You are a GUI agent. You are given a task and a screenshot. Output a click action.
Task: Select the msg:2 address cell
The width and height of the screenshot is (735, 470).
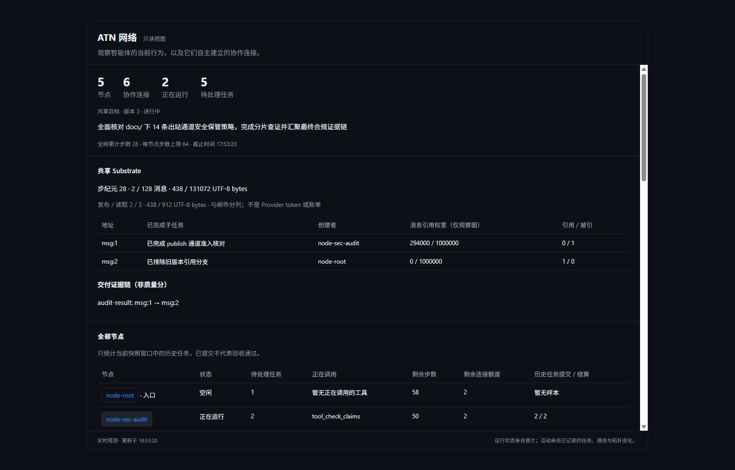point(109,262)
